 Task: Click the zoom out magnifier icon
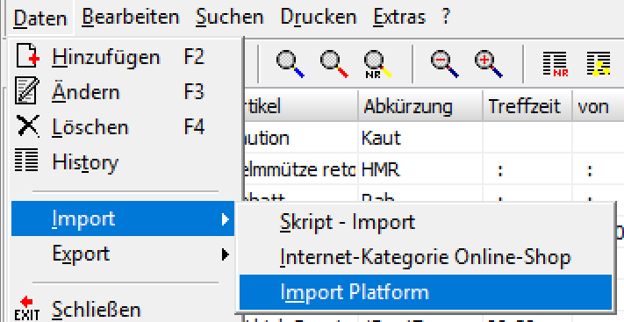(x=444, y=64)
